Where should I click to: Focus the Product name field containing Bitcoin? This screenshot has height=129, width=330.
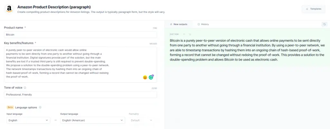coord(80,35)
